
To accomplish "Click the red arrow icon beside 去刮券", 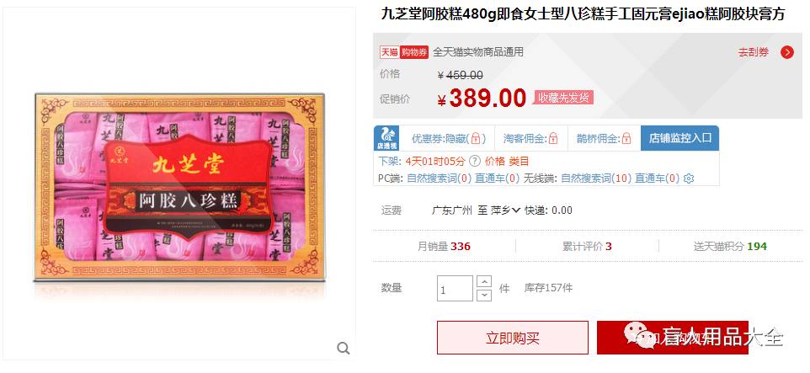I will point(786,52).
